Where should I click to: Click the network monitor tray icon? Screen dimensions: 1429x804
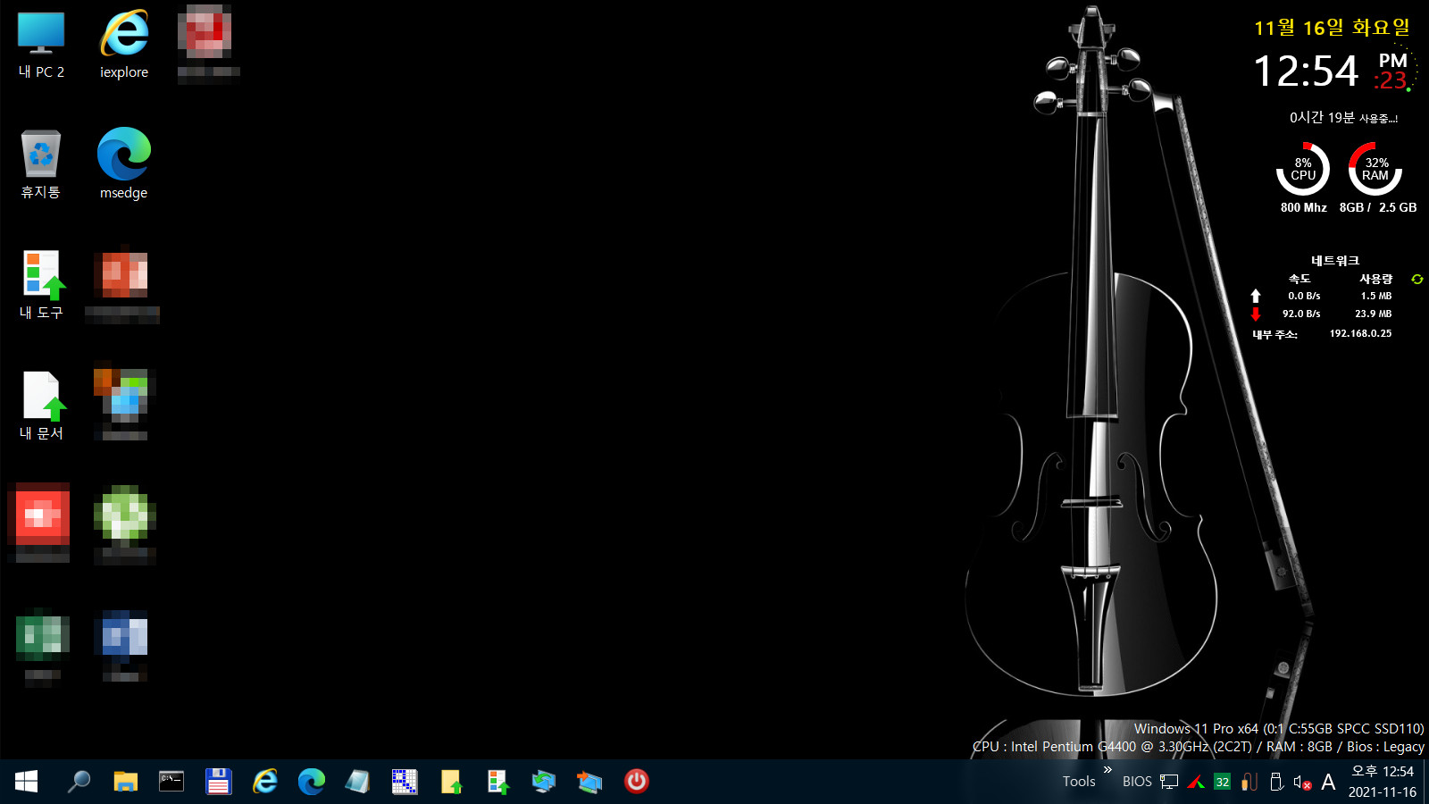(1169, 782)
